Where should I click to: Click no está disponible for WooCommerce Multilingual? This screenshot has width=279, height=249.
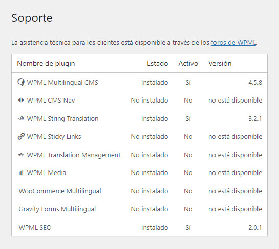(x=235, y=191)
